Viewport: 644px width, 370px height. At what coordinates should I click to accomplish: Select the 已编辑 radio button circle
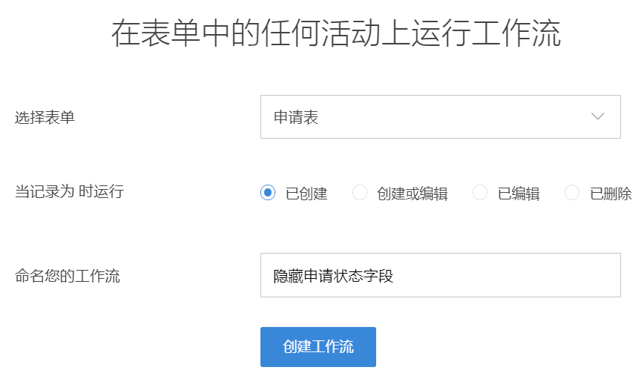(480, 193)
